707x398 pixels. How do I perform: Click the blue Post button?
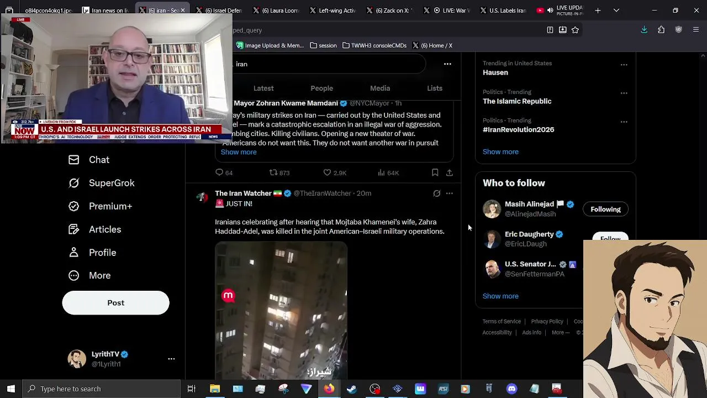click(x=115, y=303)
